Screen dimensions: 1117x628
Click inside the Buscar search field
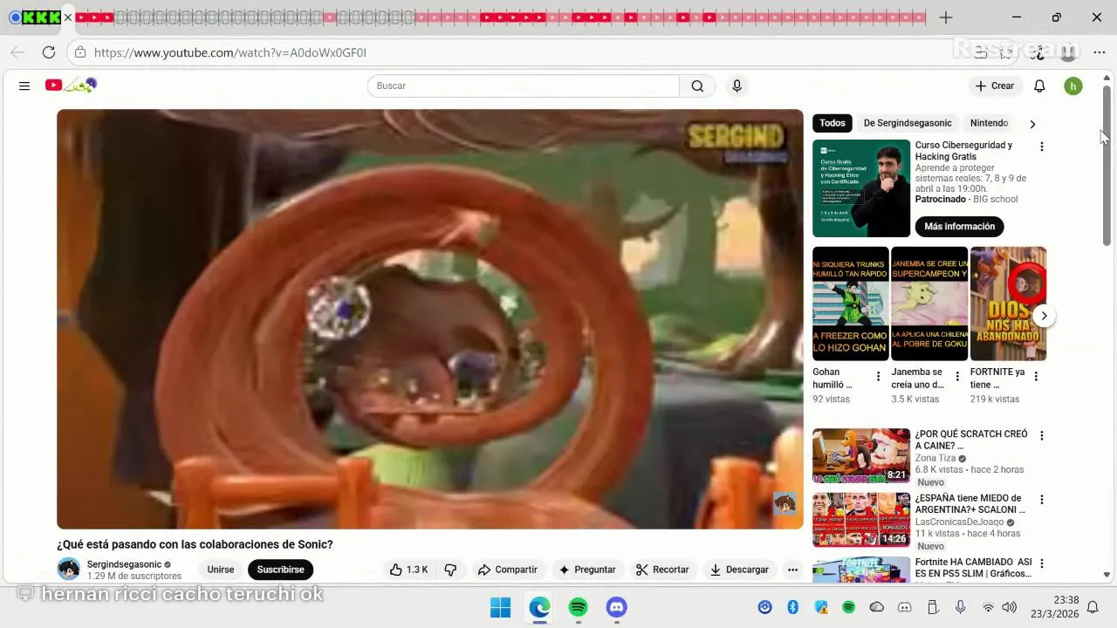[x=524, y=85]
